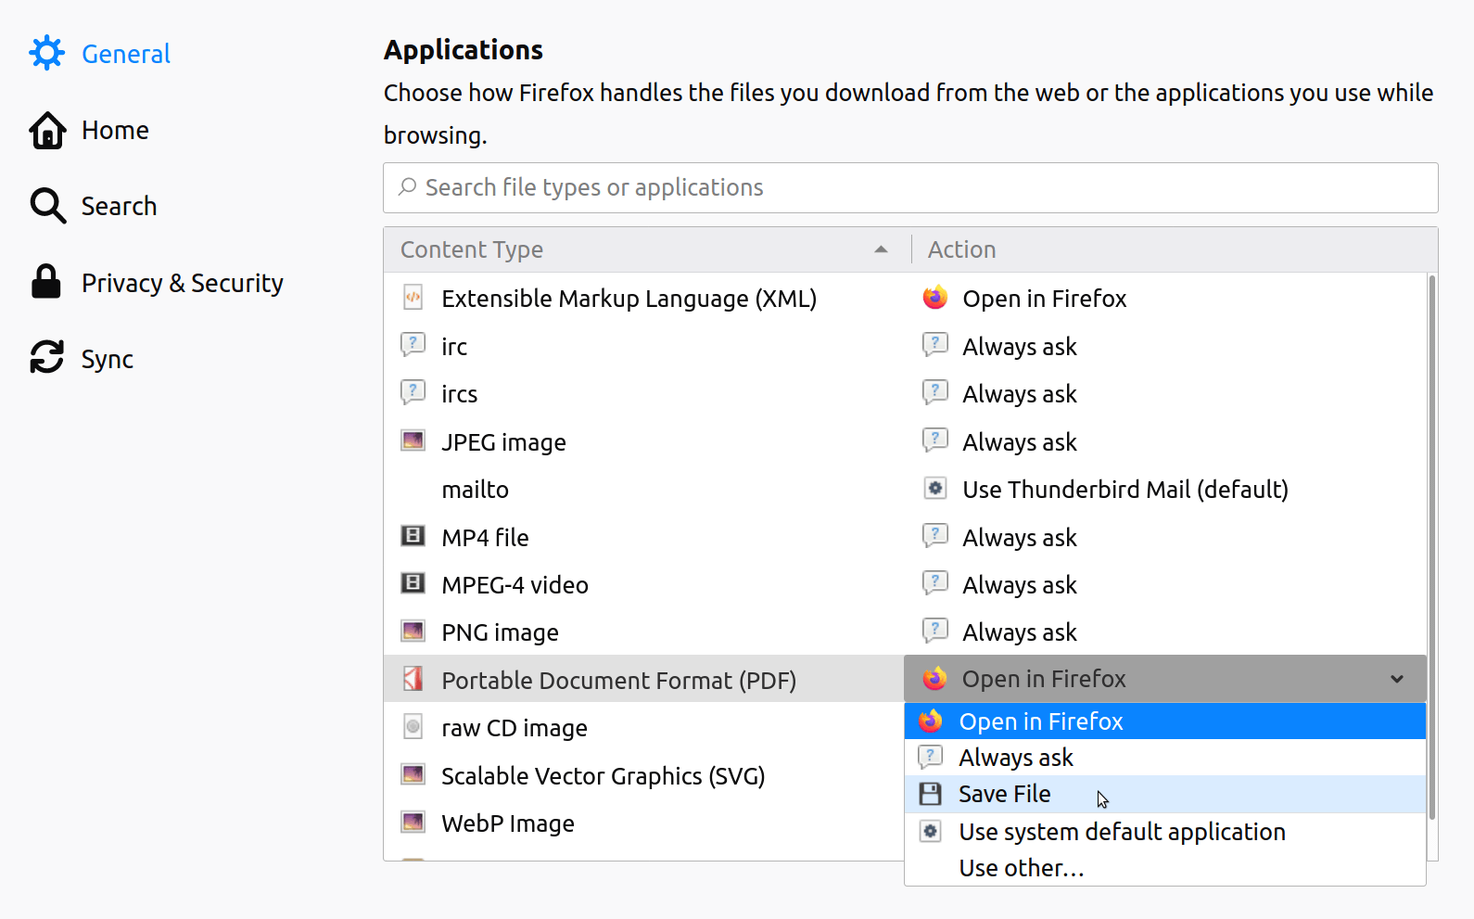This screenshot has width=1474, height=919.
Task: Open Privacy & Security settings page
Action: click(182, 283)
